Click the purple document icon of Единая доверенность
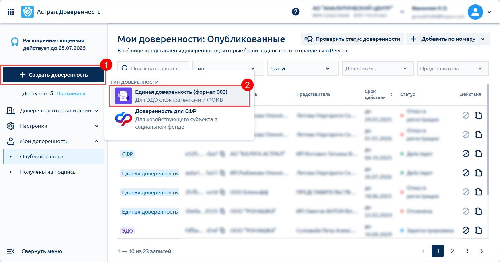 pos(123,96)
